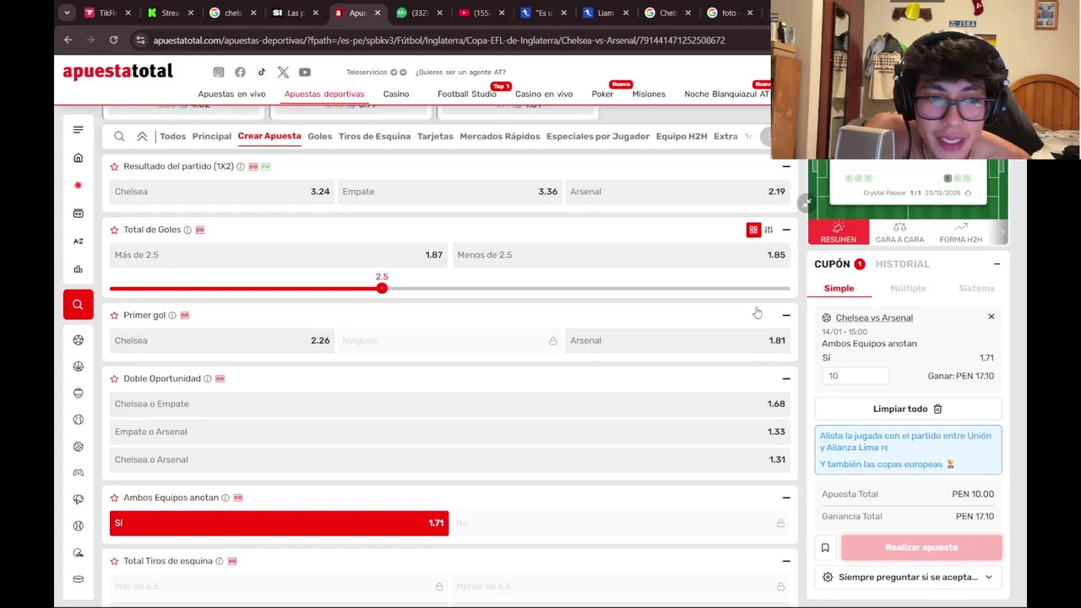The image size is (1081, 608).
Task: Go to home icon in sidebar
Action: tap(78, 158)
